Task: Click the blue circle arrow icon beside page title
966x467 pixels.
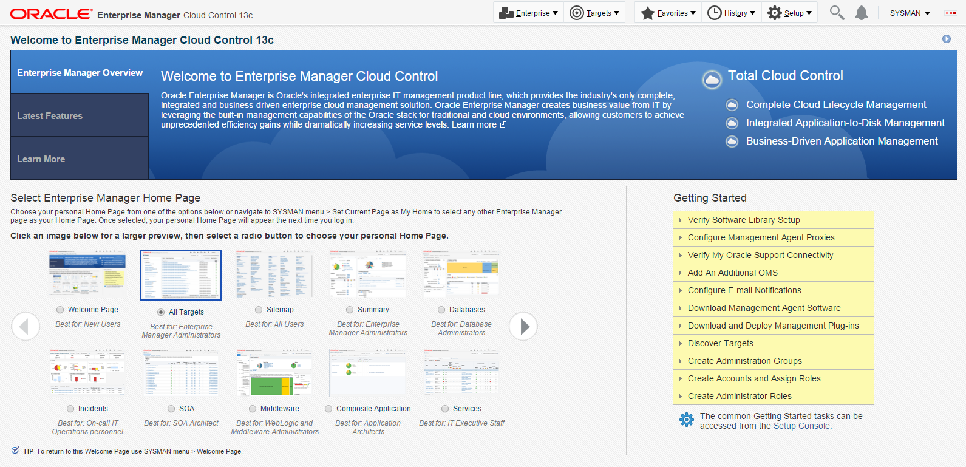Action: pyautogui.click(x=947, y=39)
